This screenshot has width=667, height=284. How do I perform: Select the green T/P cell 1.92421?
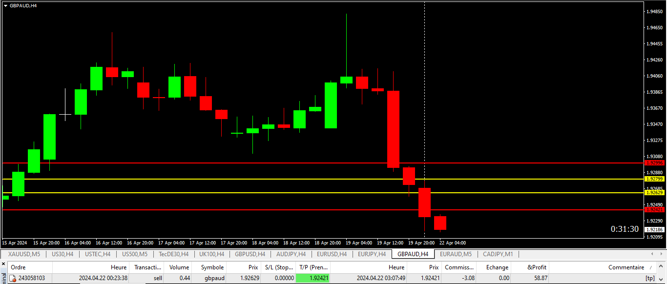313,278
